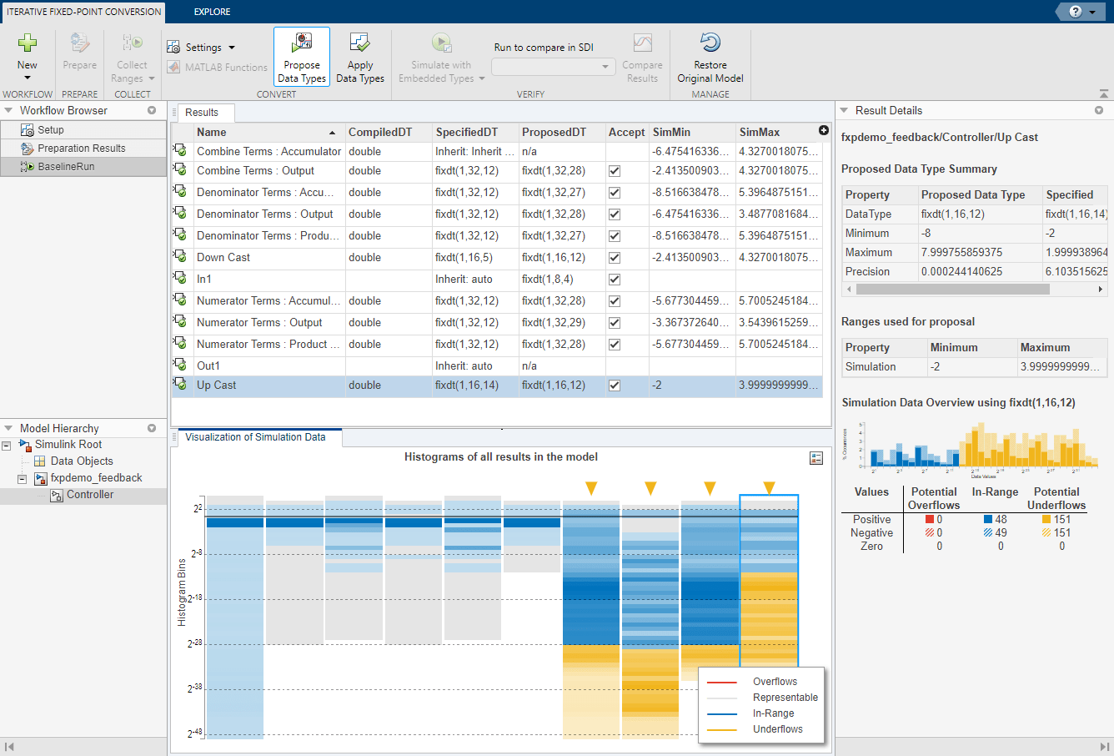Click the add column plus icon
This screenshot has height=756, width=1114.
coord(824,130)
